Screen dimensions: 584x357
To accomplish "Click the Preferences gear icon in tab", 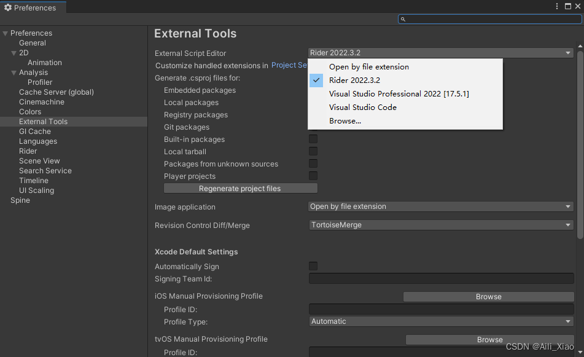I will click(8, 7).
